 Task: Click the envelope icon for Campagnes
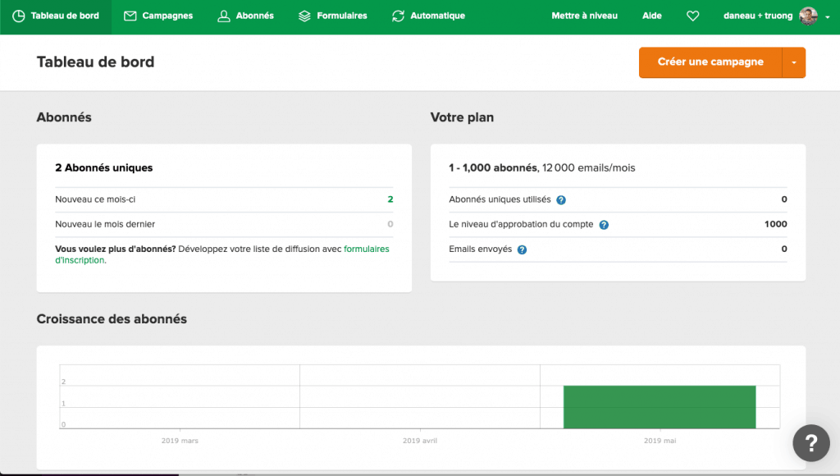pos(130,16)
